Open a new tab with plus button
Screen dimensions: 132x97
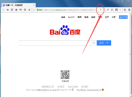coord(39,5)
